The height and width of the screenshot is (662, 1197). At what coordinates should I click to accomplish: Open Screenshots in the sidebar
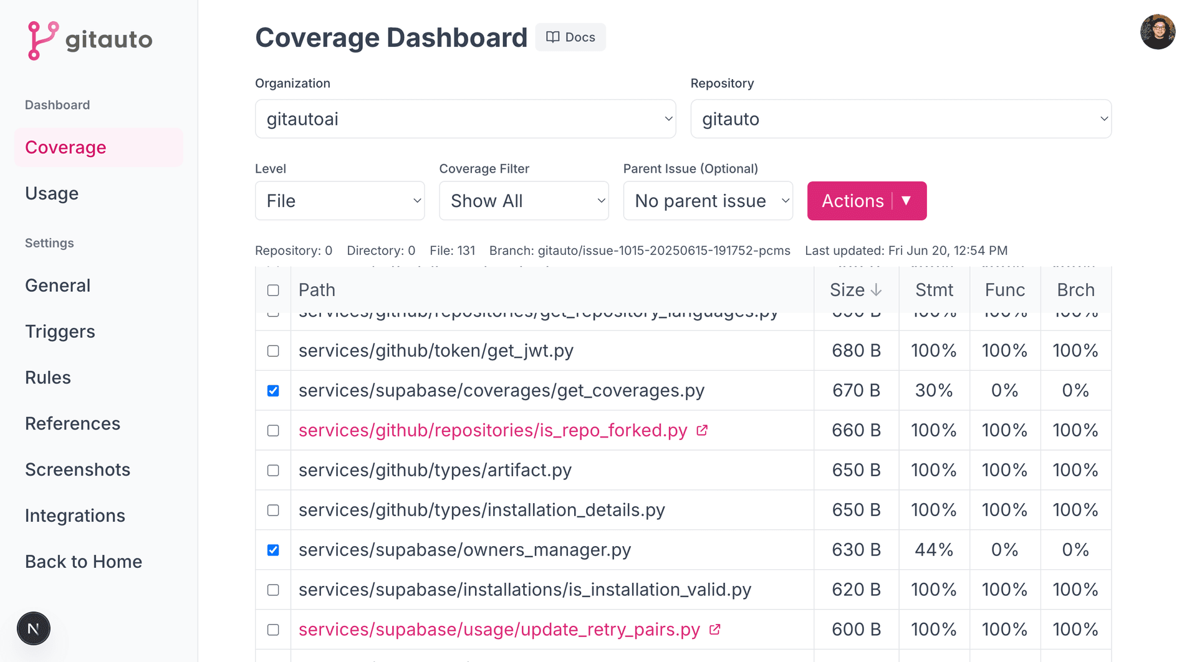77,470
